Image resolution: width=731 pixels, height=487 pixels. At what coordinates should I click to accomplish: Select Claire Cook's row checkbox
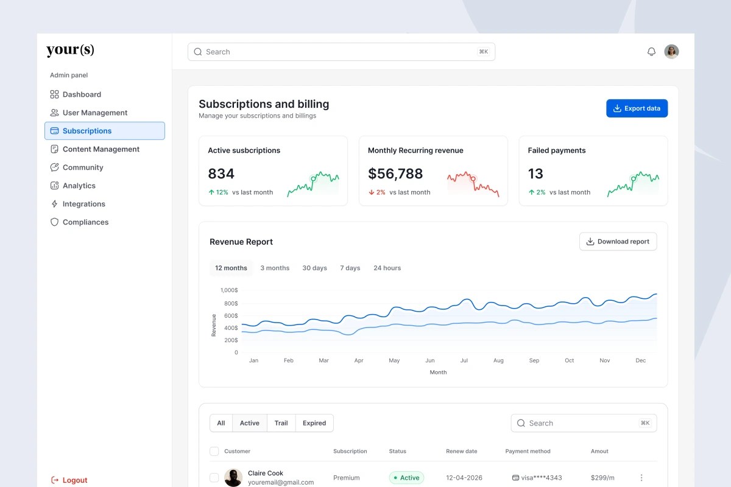click(214, 478)
